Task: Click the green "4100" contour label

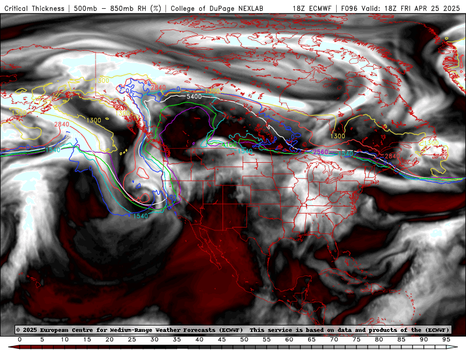Action: click(230, 145)
